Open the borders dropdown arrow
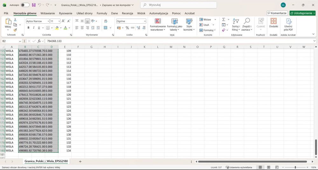This screenshot has height=170, width=318. [52, 28]
